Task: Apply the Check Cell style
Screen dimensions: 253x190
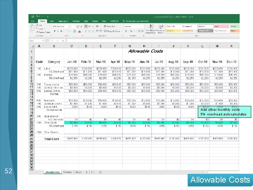Action: pos(206,31)
